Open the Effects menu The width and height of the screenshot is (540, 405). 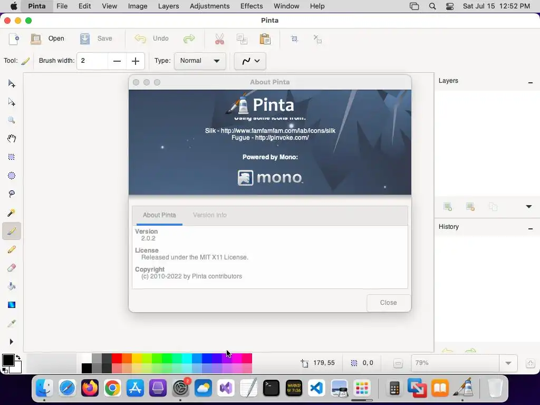click(x=252, y=6)
